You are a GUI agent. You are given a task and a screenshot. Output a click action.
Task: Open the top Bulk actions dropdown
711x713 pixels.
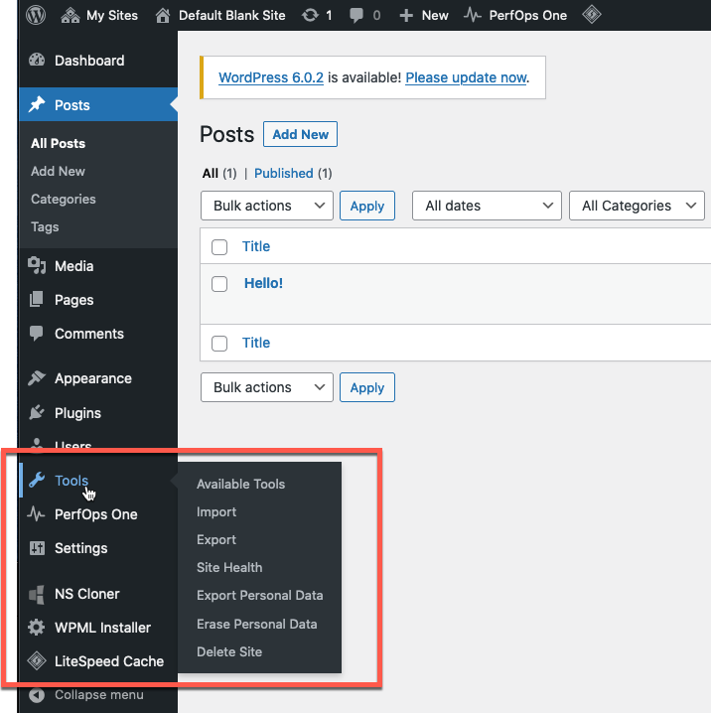point(266,206)
